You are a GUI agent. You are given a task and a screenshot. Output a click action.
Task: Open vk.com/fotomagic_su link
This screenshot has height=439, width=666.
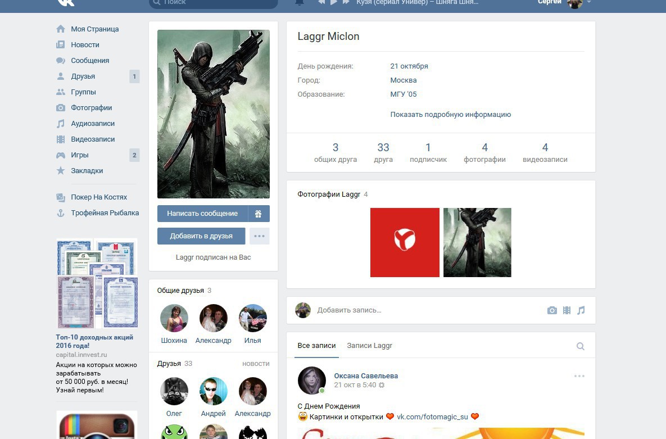tap(432, 417)
